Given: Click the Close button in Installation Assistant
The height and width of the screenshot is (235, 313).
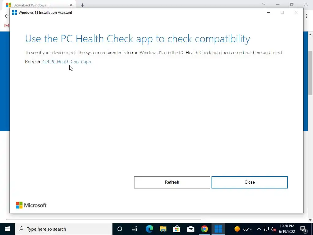Looking at the screenshot, I should [x=249, y=182].
